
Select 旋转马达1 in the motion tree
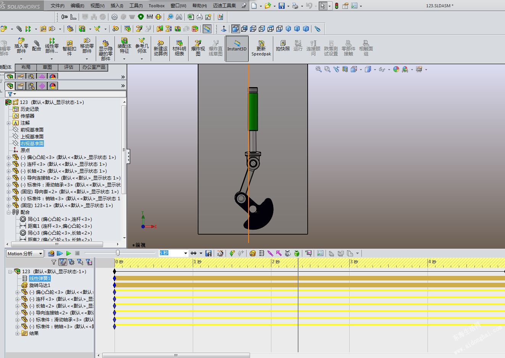tap(40, 285)
